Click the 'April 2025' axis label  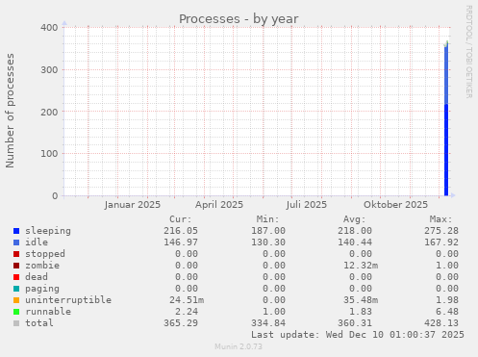(x=219, y=205)
